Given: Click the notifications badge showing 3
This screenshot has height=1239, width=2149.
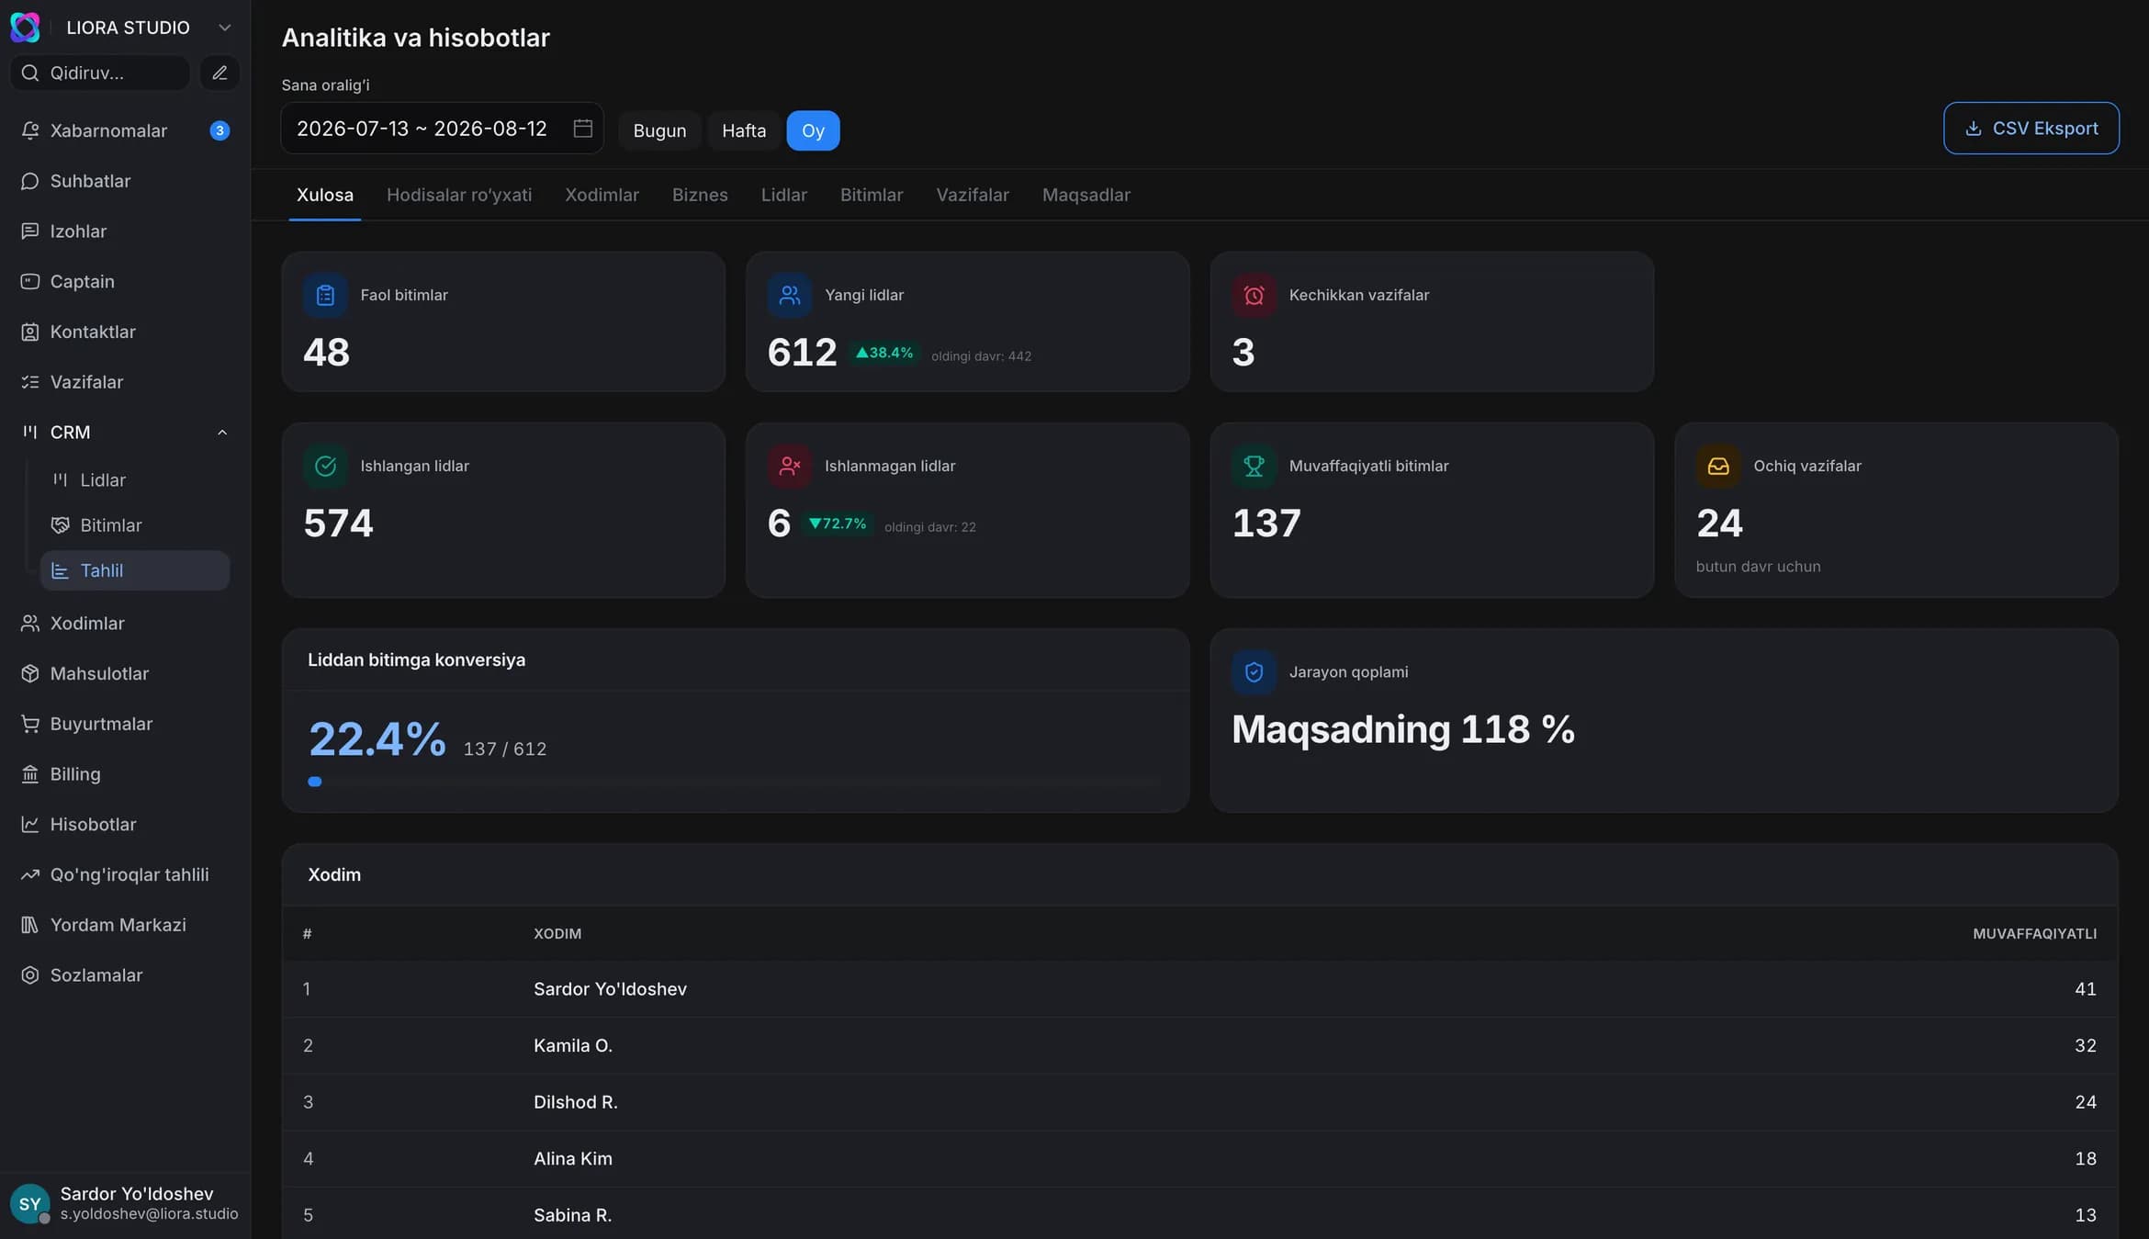Looking at the screenshot, I should pyautogui.click(x=219, y=130).
